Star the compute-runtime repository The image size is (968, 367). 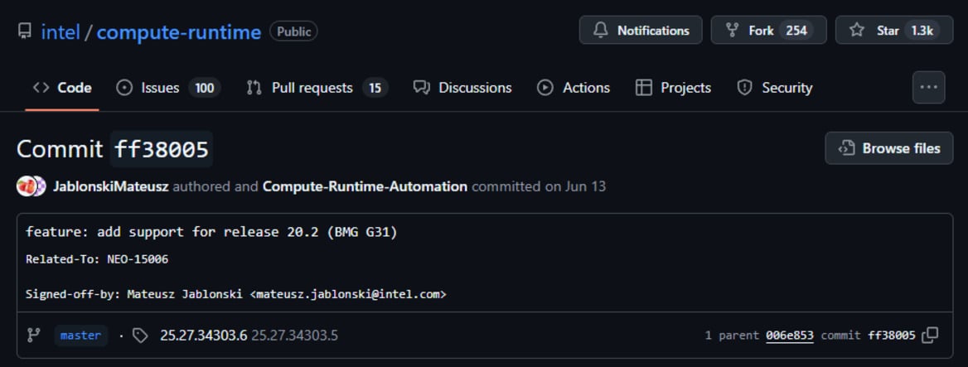(x=894, y=30)
